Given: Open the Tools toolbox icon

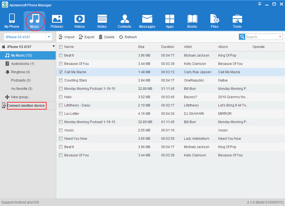Looking at the screenshot, I should 237,19.
